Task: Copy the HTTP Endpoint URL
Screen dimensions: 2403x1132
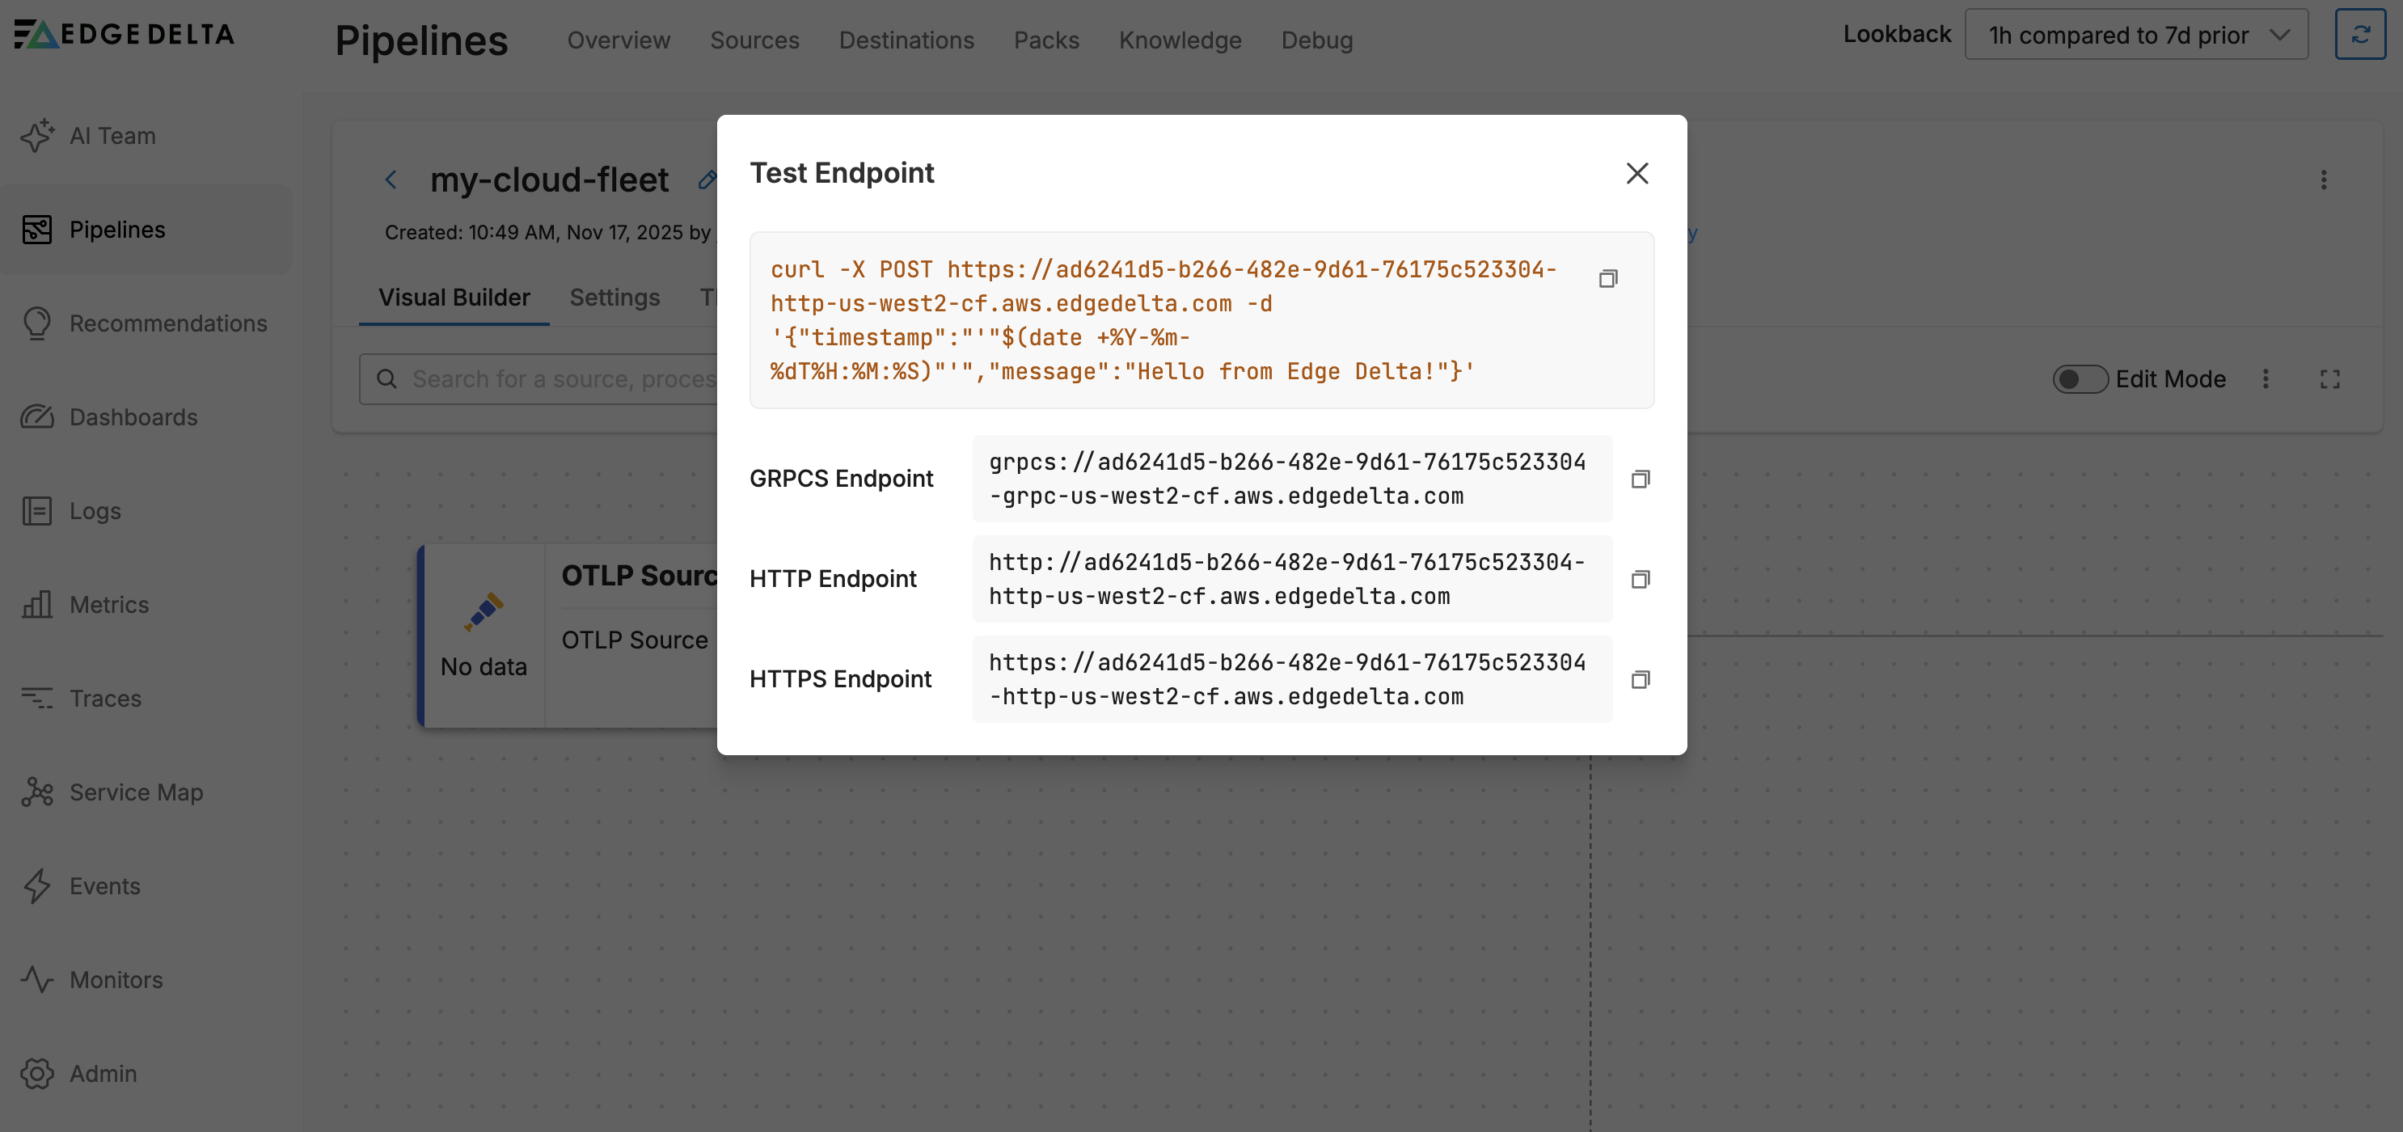Action: pyautogui.click(x=1640, y=580)
